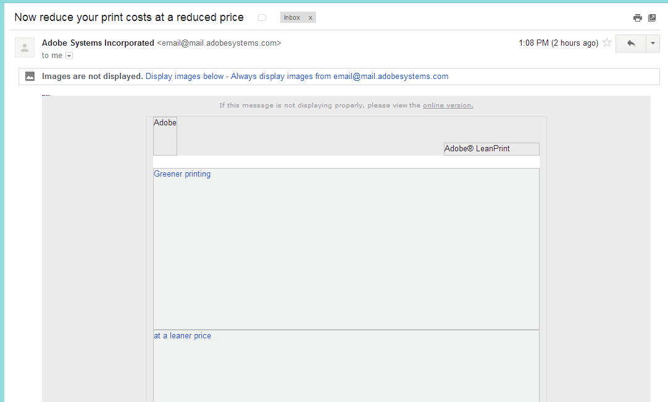This screenshot has height=402, width=668.
Task: Click the reply arrow button
Action: click(630, 43)
